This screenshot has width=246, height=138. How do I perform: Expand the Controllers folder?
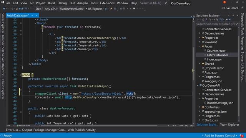200,107
